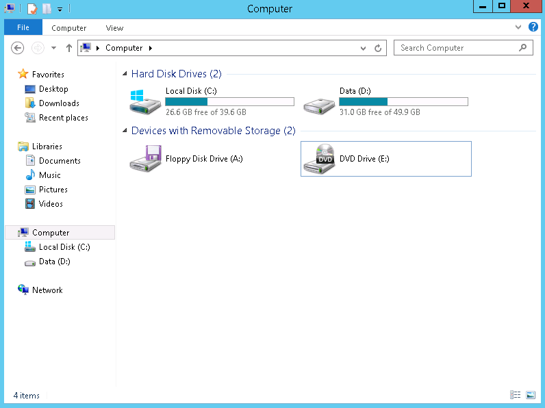545x408 pixels.
Task: Expand the ribbon using the chevron
Action: pyautogui.click(x=518, y=27)
